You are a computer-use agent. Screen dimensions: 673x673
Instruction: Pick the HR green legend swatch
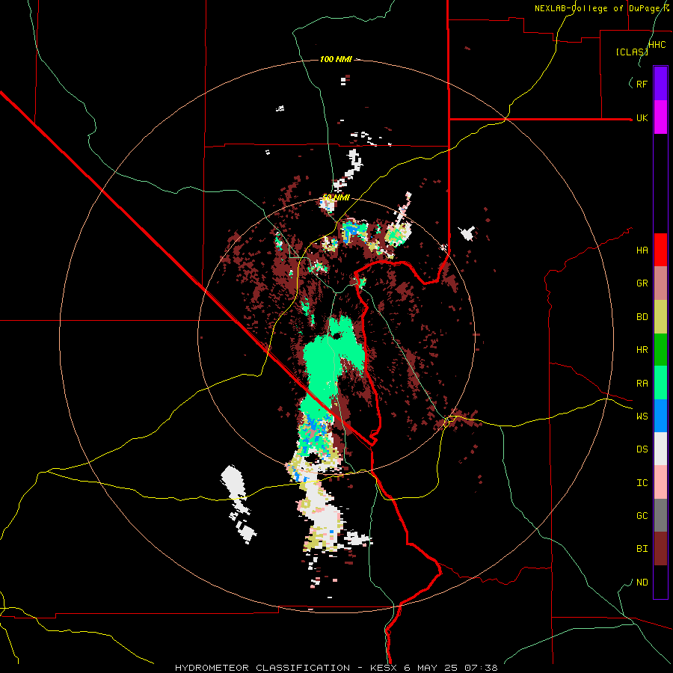pos(660,350)
